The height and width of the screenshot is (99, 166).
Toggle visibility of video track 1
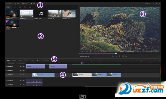[21, 75]
